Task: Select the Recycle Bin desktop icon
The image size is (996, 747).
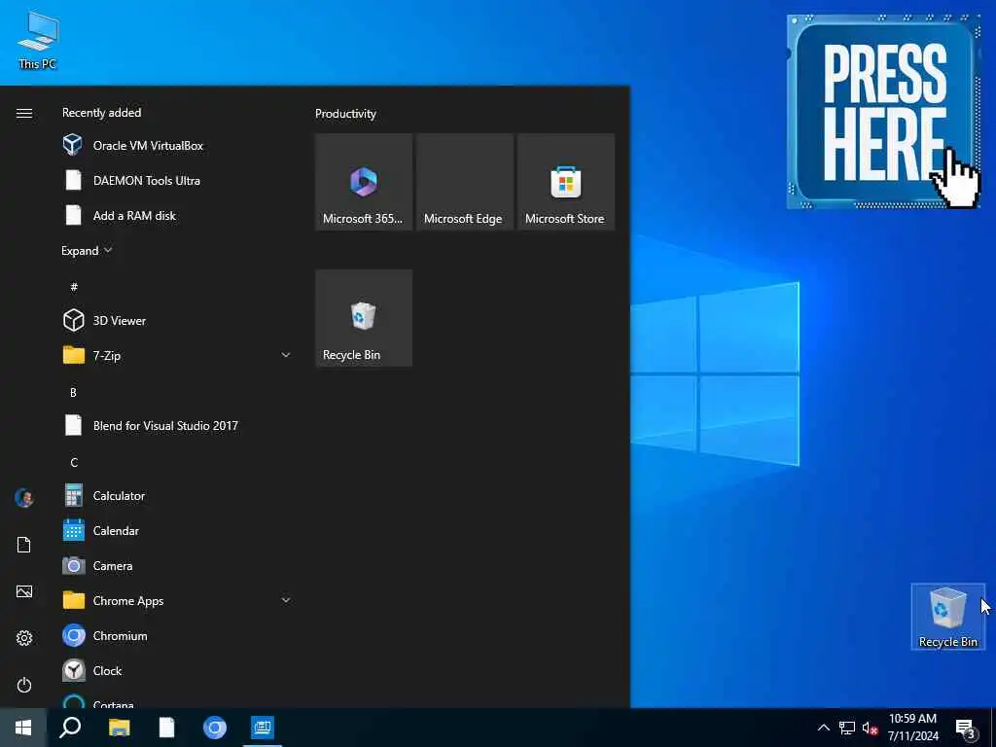Action: click(x=947, y=616)
